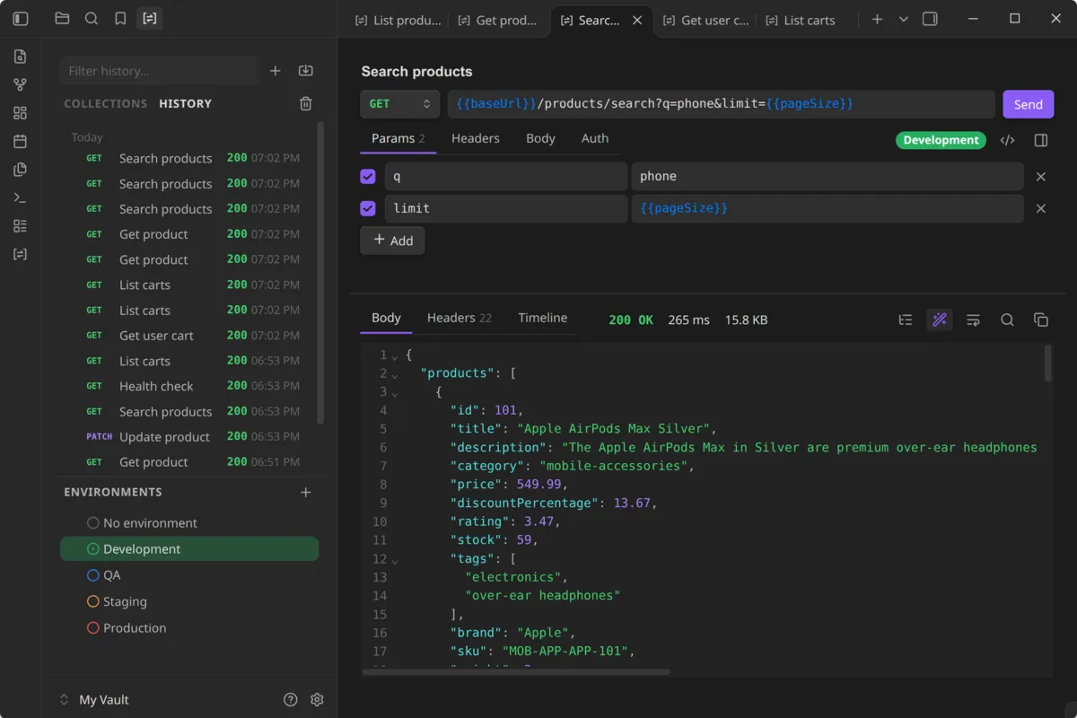Open vault settings gear icon
This screenshot has height=718, width=1077.
click(x=317, y=700)
